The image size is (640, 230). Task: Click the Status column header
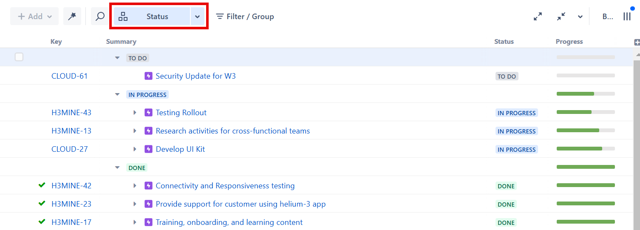(x=504, y=42)
